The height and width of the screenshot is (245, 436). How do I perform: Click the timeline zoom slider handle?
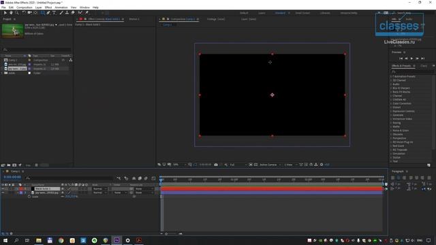(x=166, y=234)
